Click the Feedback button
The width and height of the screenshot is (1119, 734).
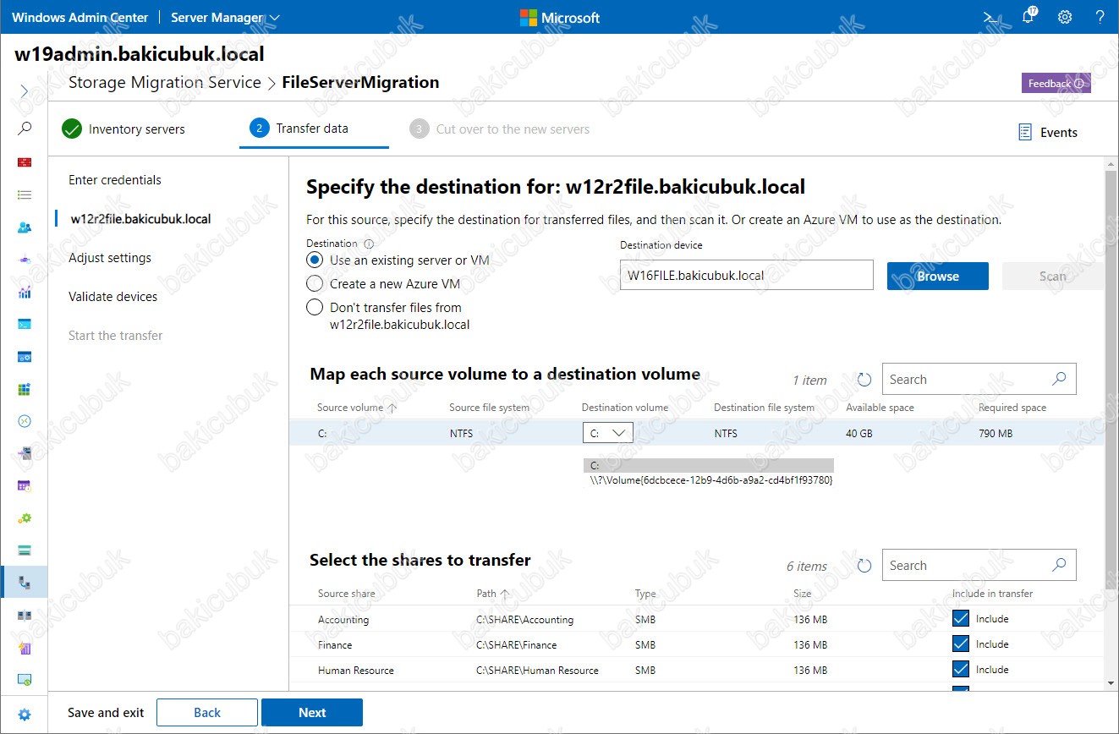(x=1056, y=83)
